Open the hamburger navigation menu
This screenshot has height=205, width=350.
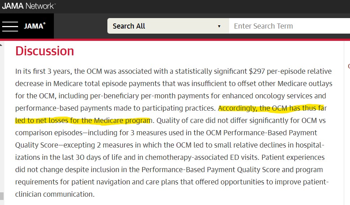click(x=10, y=26)
